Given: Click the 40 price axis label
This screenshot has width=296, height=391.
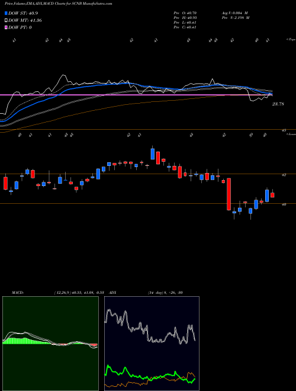Looking at the screenshot, I should click(284, 204).
